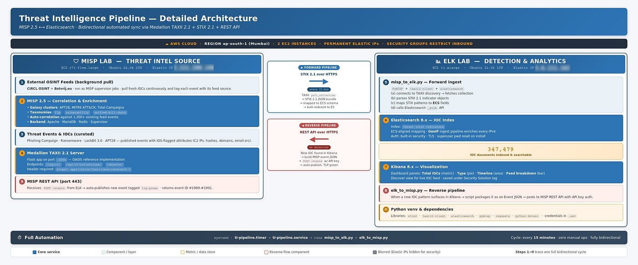Click the 347,479 IOC documents count
The image size is (638, 265).
pyautogui.click(x=500, y=149)
